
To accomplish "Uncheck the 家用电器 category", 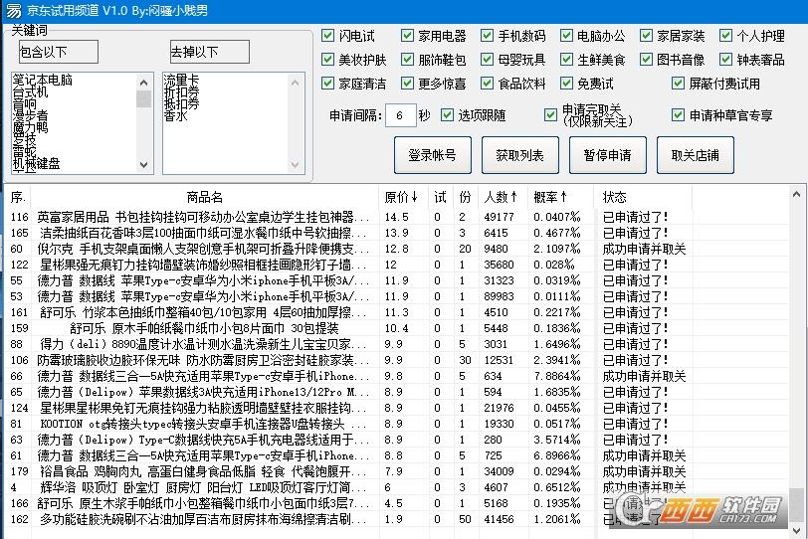I will (407, 36).
